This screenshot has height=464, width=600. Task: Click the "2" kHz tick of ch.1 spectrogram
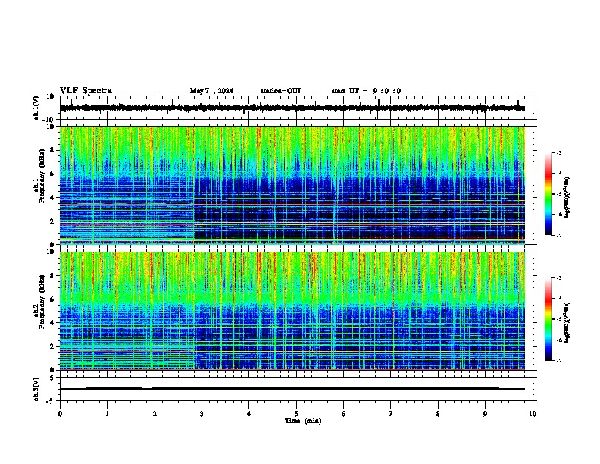pyautogui.click(x=52, y=221)
